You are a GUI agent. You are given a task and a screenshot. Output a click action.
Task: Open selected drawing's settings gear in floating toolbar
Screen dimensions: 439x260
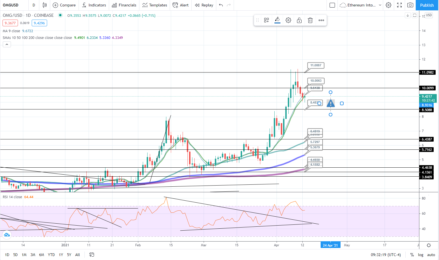[288, 20]
